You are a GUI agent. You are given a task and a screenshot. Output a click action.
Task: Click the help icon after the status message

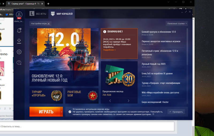(153, 114)
